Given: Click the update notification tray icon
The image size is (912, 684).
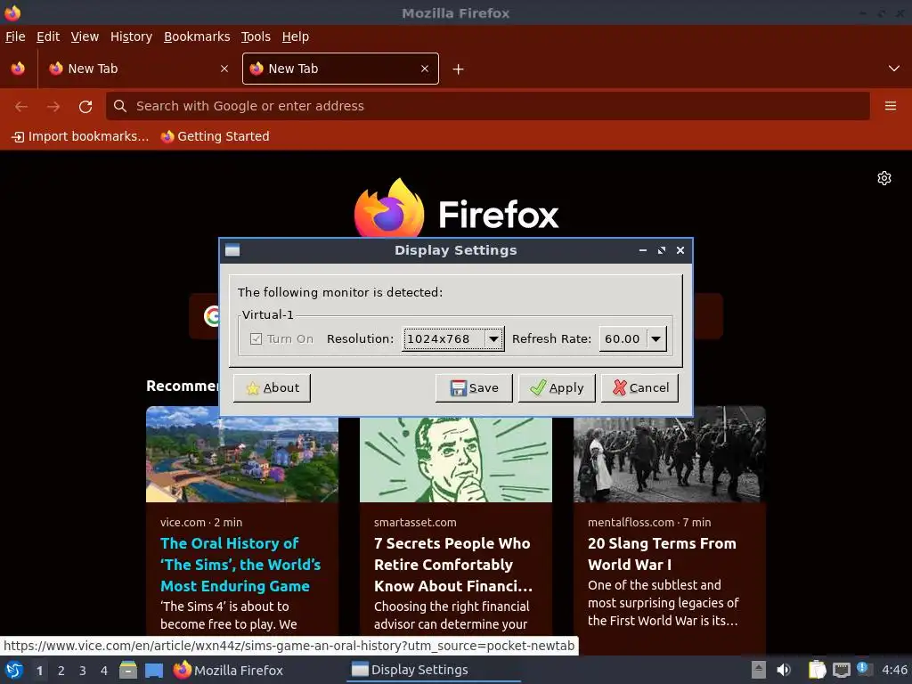Looking at the screenshot, I should click(864, 669).
